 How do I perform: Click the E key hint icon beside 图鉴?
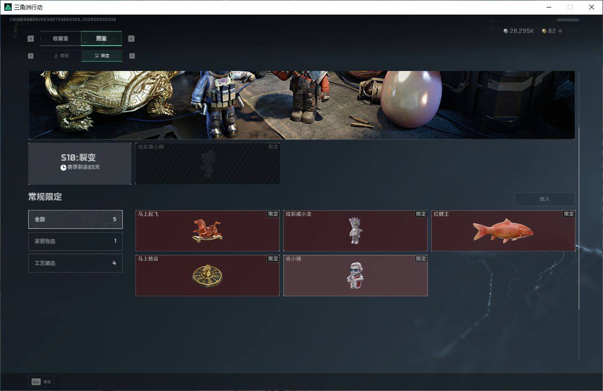[131, 39]
